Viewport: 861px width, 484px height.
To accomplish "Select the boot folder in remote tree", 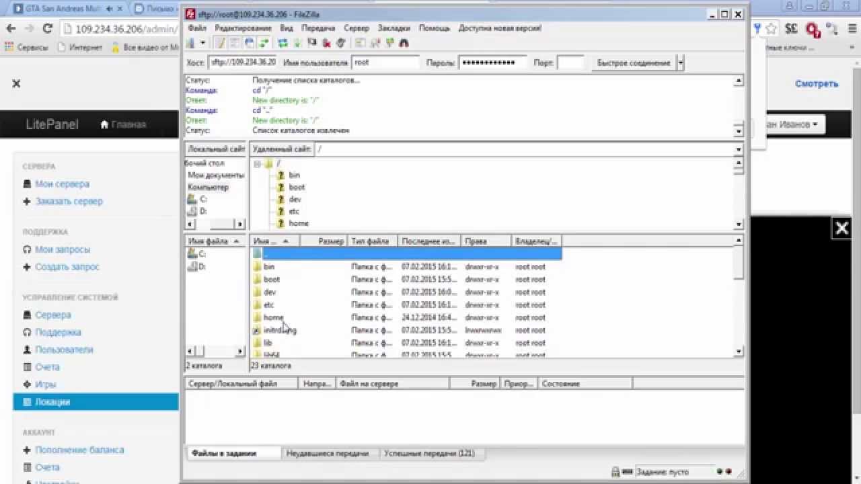I will point(297,187).
